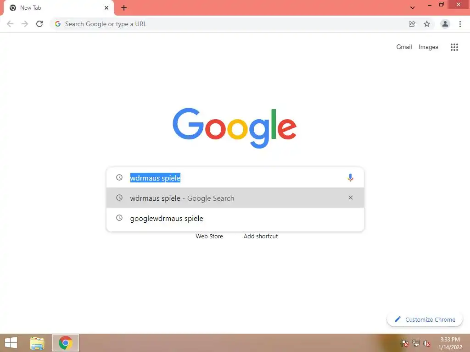Image resolution: width=470 pixels, height=352 pixels.
Task: Reload the current page
Action: pos(39,24)
